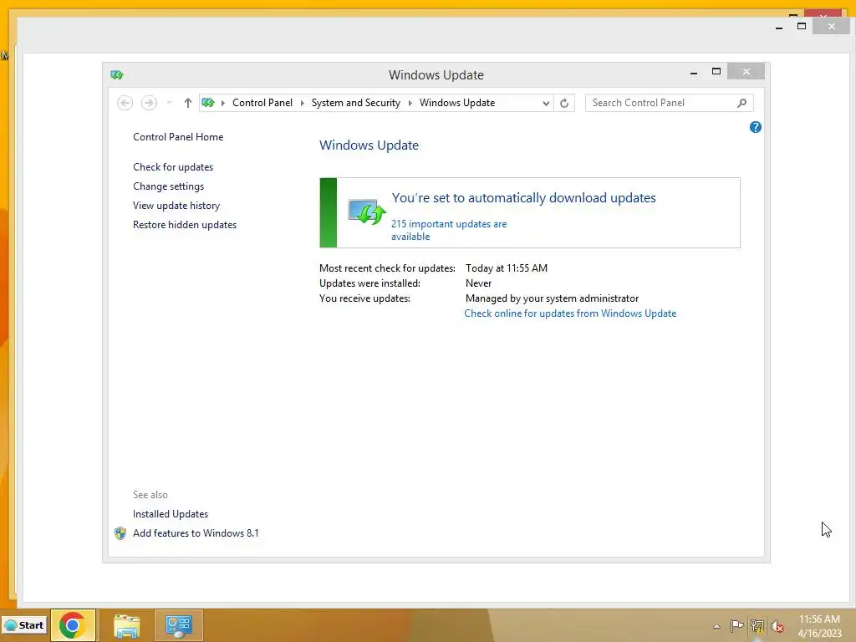This screenshot has height=642, width=856.
Task: Click Check for updates
Action: tap(173, 167)
